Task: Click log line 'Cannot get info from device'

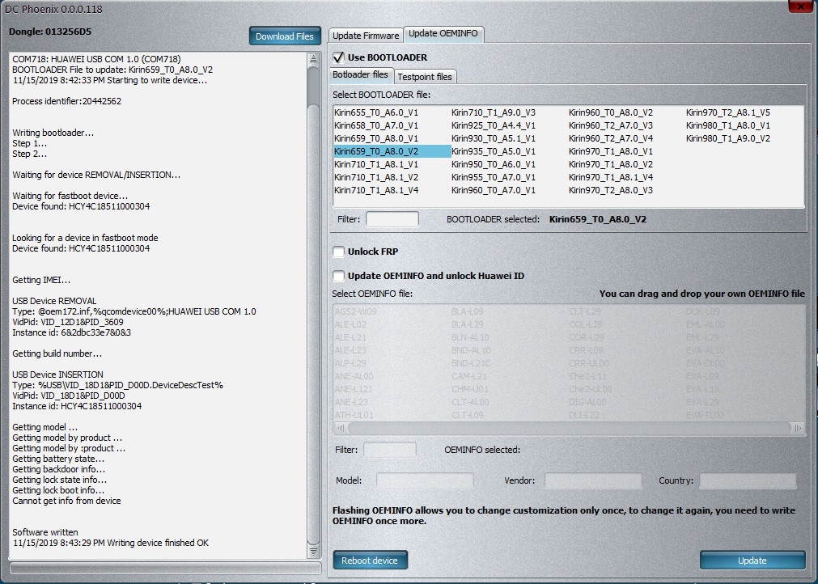Action: (x=67, y=501)
